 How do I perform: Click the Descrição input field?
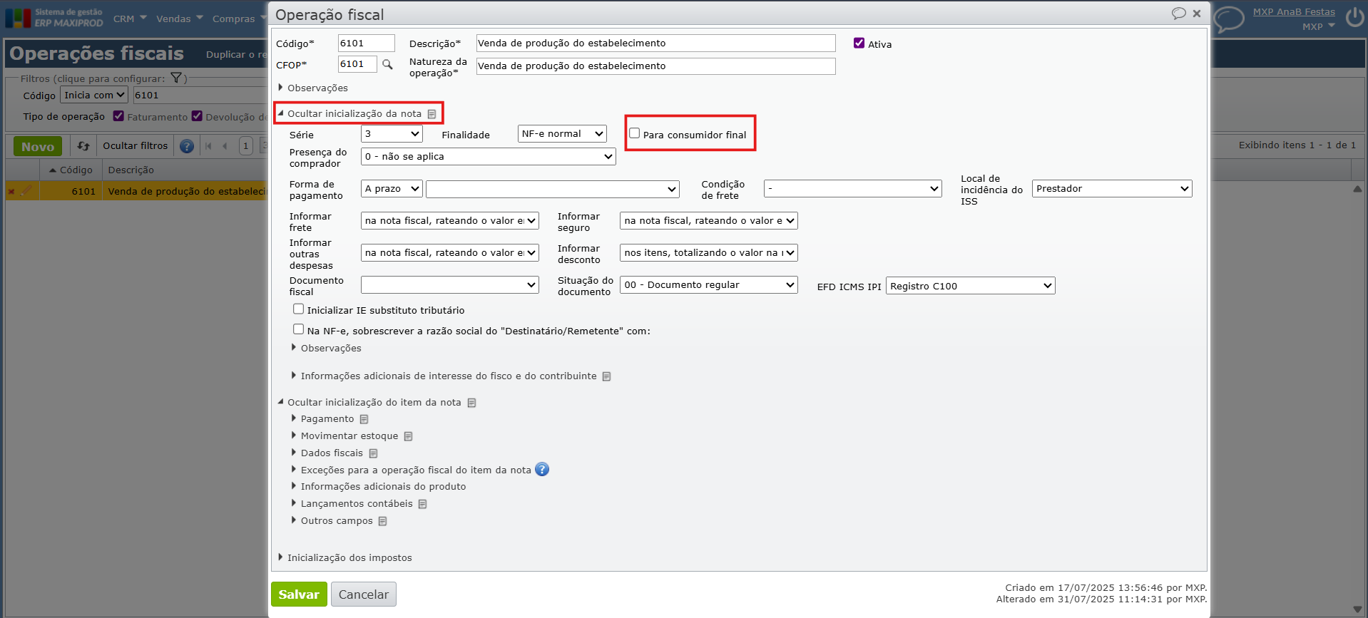click(x=655, y=43)
